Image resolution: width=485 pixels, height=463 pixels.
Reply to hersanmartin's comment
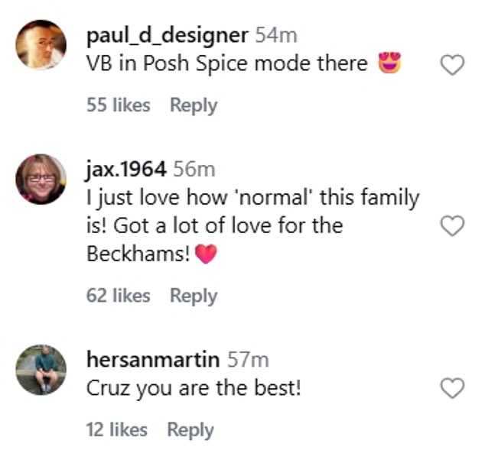pyautogui.click(x=191, y=429)
